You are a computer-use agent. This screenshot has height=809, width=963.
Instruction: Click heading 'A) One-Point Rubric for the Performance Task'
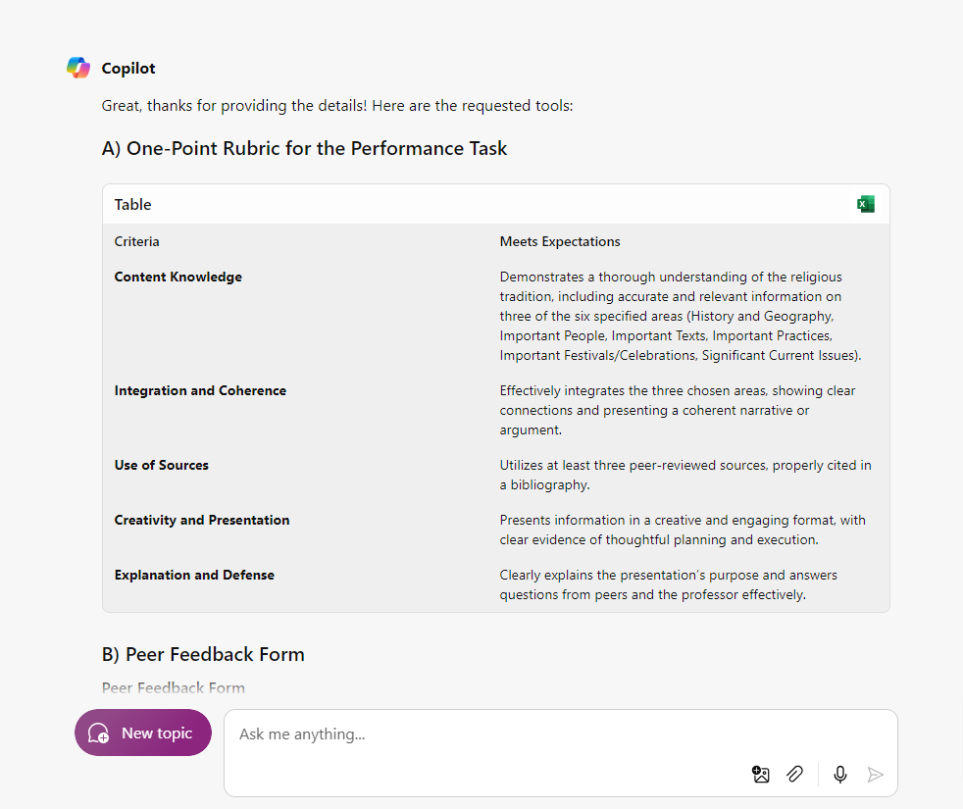[x=304, y=149]
